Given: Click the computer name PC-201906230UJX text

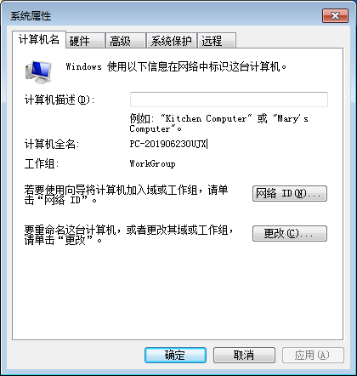Looking at the screenshot, I should click(168, 144).
